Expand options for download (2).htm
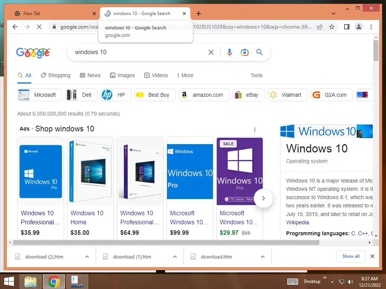This screenshot has height=289, width=386. click(x=87, y=257)
